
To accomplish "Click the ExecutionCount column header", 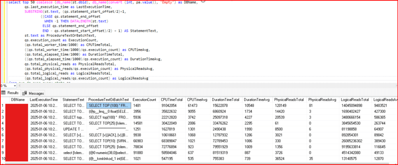I will 144,100.
